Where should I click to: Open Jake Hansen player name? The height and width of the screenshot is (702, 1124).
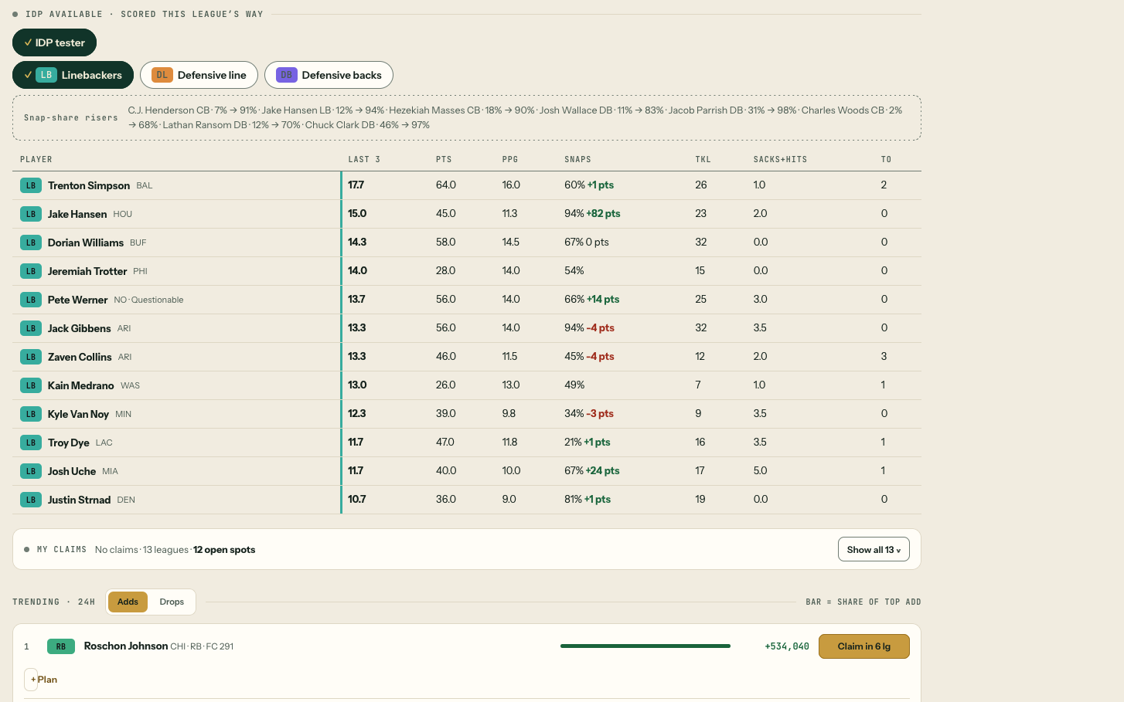point(77,214)
